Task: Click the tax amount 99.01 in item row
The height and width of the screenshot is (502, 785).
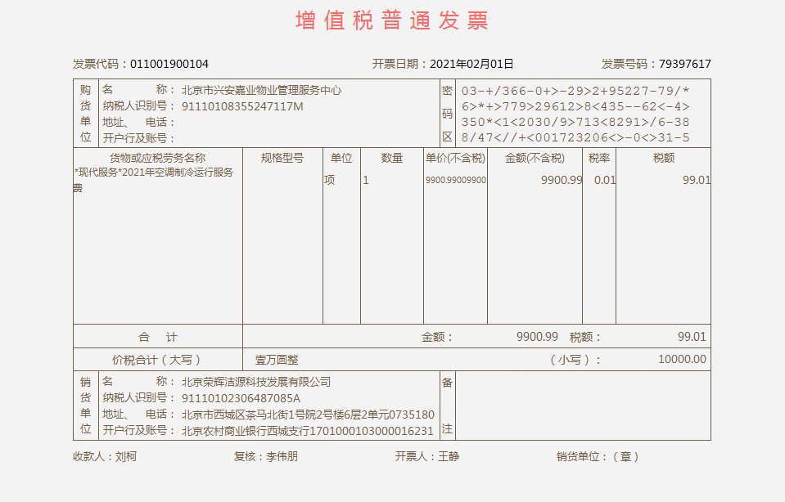Action: pos(696,180)
